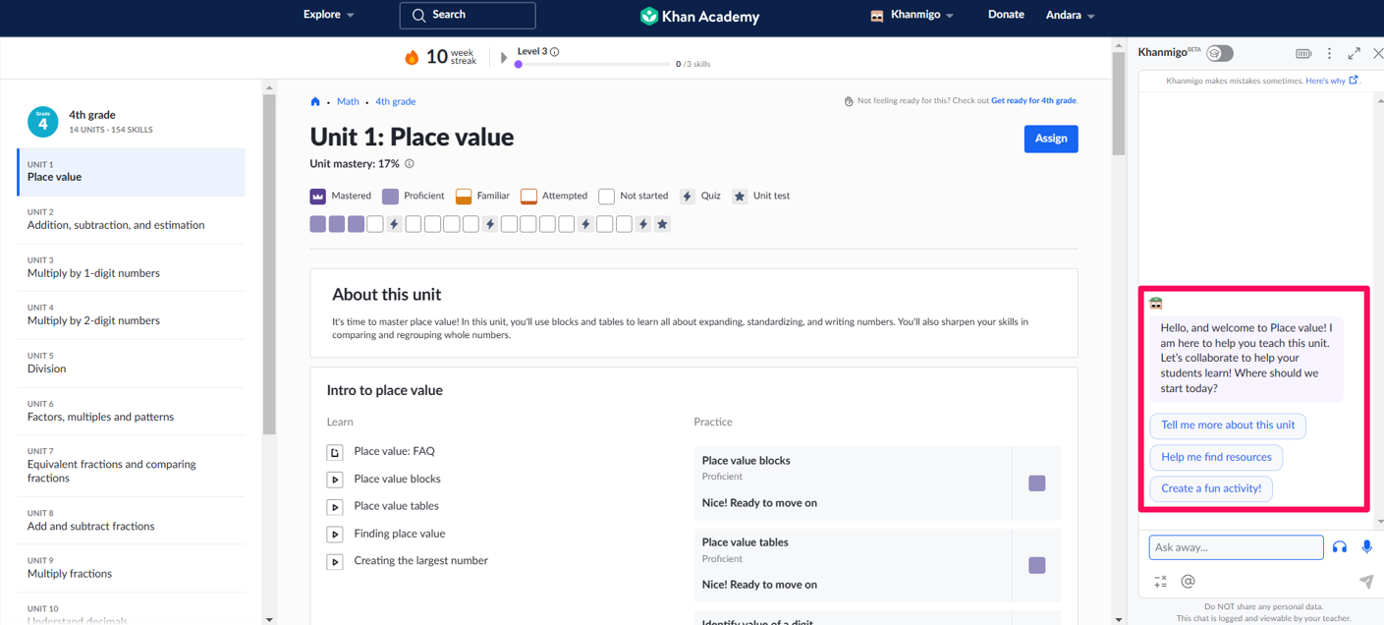The width and height of the screenshot is (1384, 625).
Task: Select Unit 1 Place value in sidebar
Action: [x=131, y=172]
